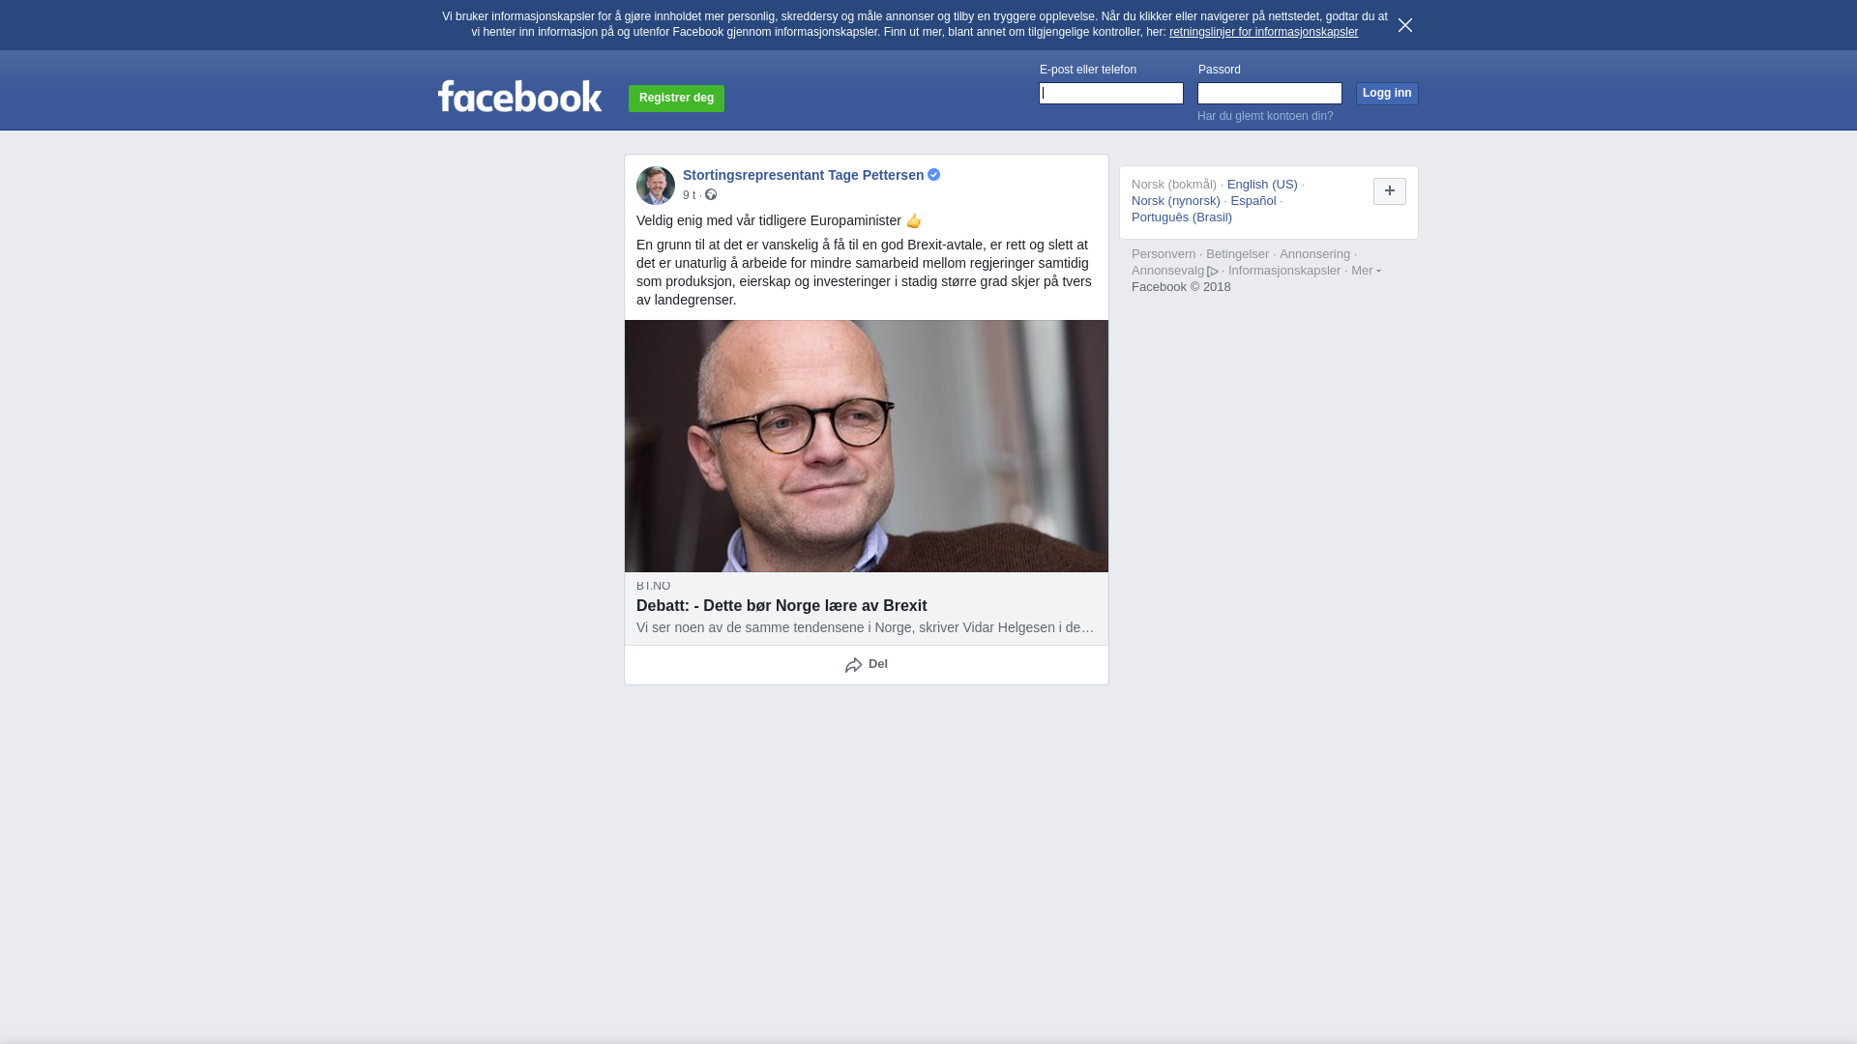Open the article photo thumbnail of the man with glasses
Screen dimensions: 1857x1044
pos(867,447)
